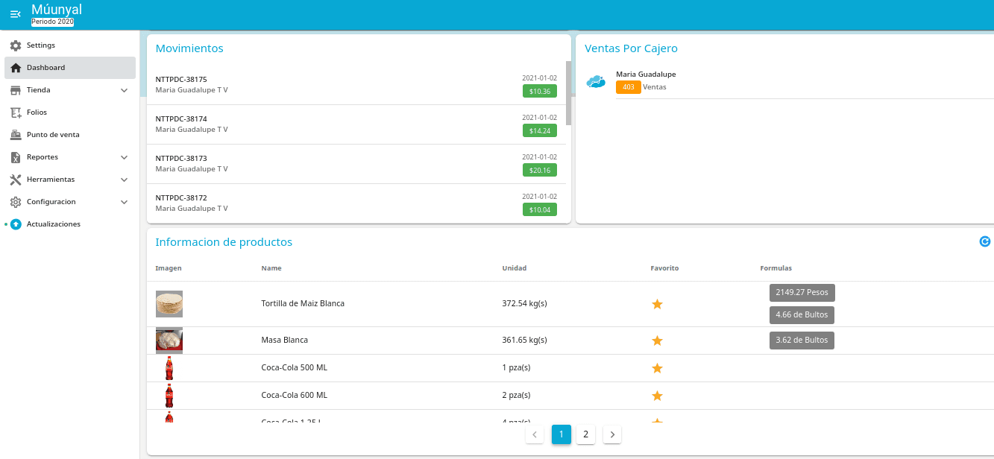Click the Folios icon in sidebar
Image resolution: width=994 pixels, height=459 pixels.
pyautogui.click(x=15, y=113)
